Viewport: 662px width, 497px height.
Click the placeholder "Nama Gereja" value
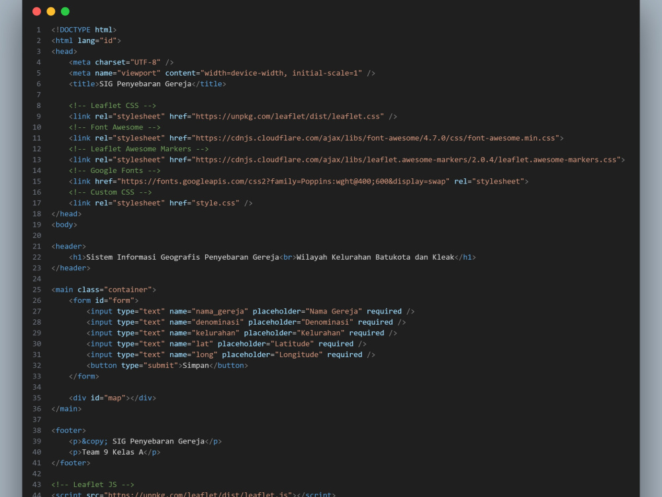pos(334,311)
